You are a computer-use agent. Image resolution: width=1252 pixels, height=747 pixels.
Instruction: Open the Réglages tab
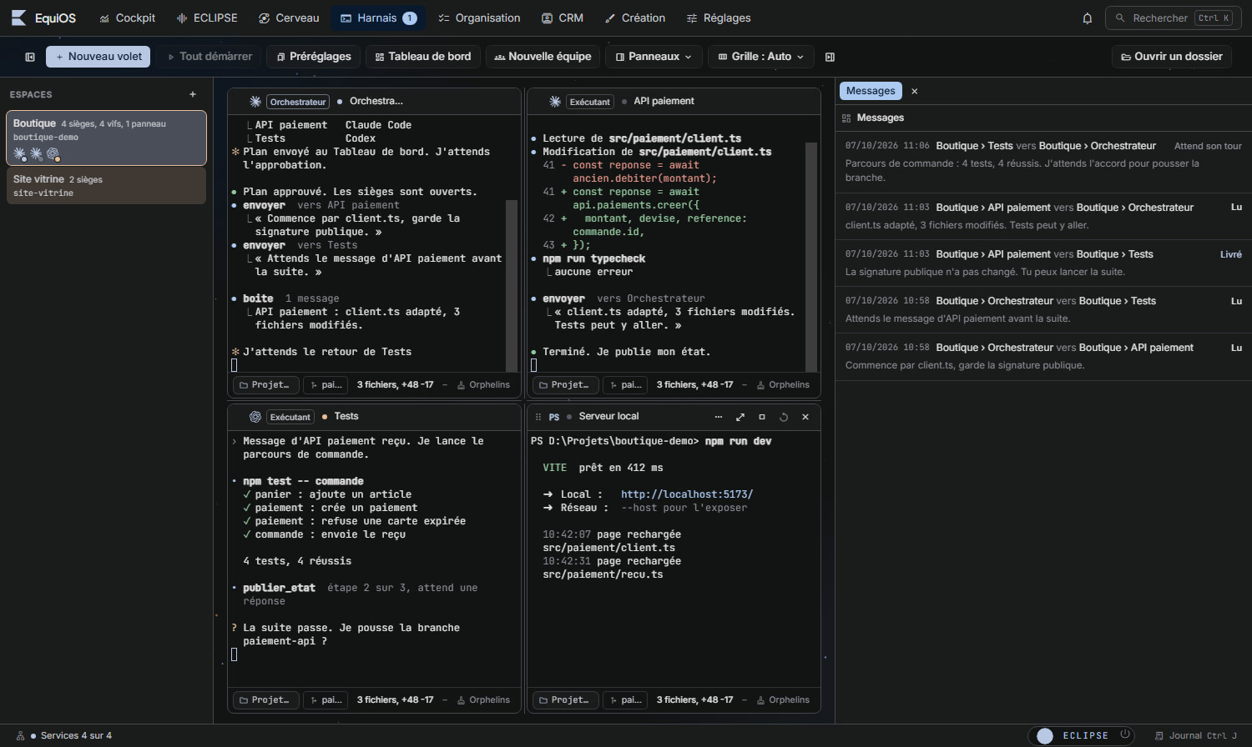point(719,18)
